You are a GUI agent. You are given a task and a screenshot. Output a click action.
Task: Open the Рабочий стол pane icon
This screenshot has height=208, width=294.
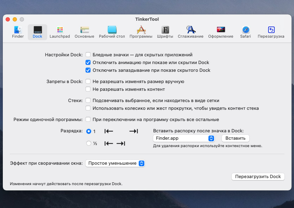112,32
